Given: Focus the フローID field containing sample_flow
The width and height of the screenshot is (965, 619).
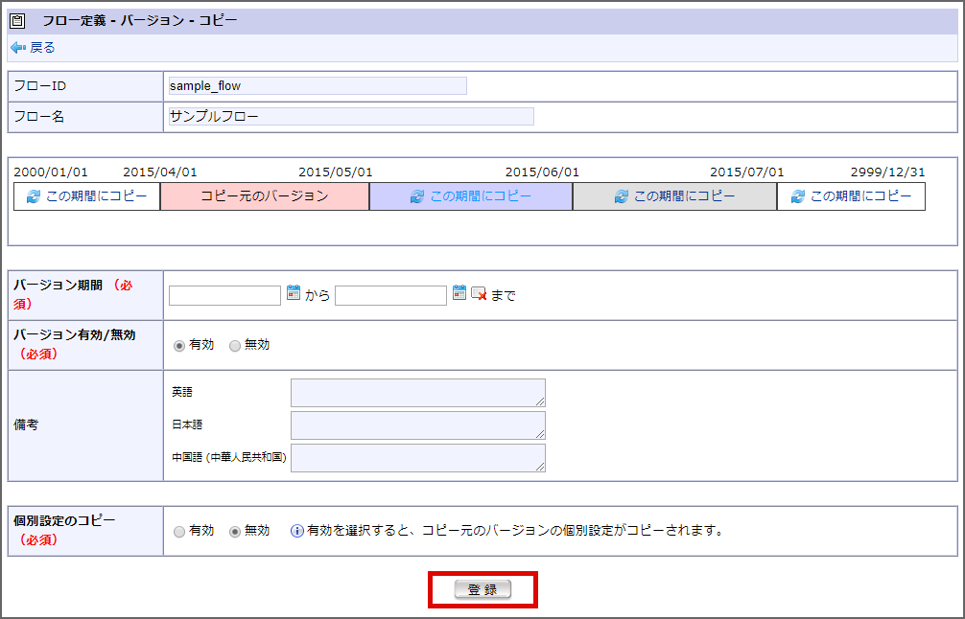Looking at the screenshot, I should [x=318, y=86].
